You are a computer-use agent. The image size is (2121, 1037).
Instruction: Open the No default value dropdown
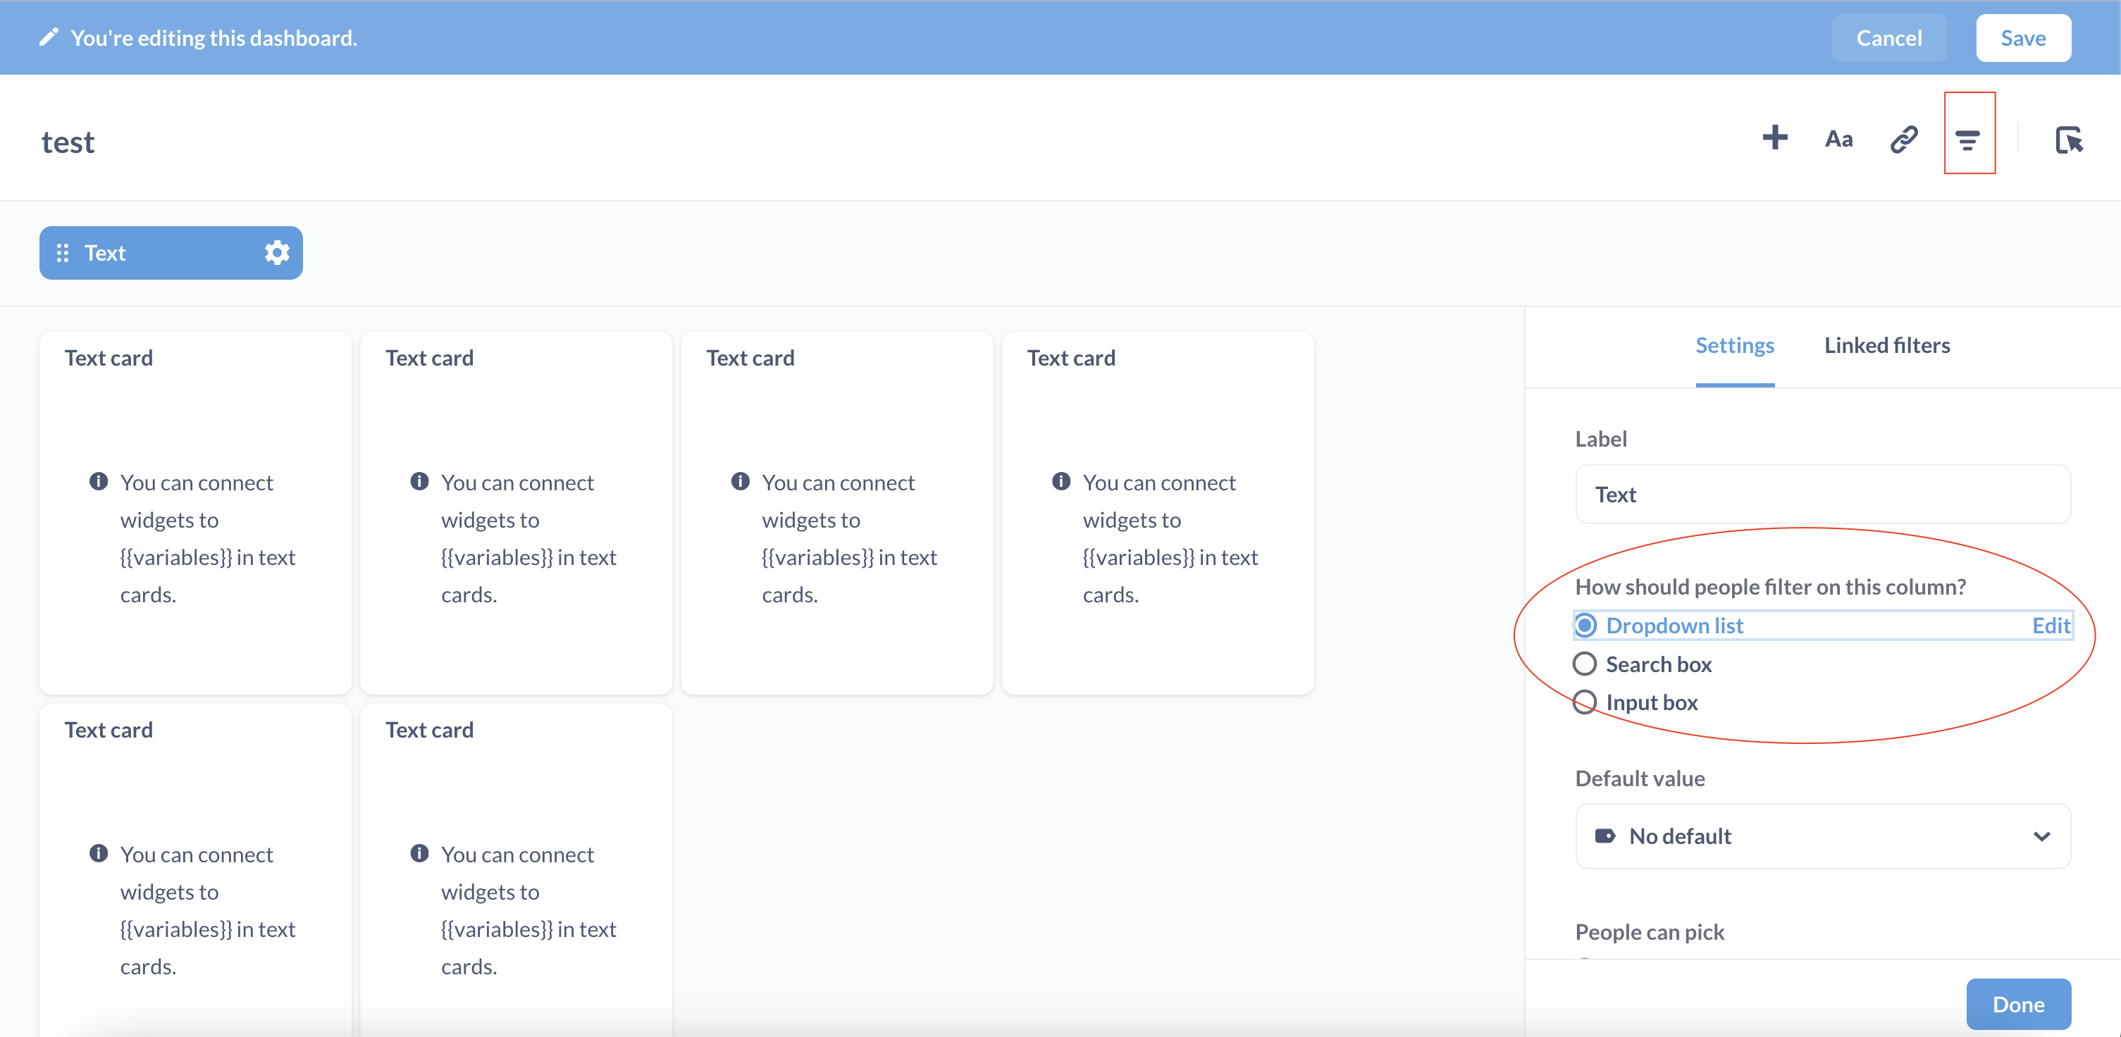(x=1822, y=836)
